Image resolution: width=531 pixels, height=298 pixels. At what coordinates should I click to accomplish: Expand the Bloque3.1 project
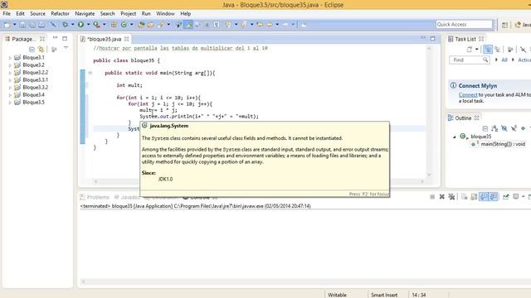(10, 58)
